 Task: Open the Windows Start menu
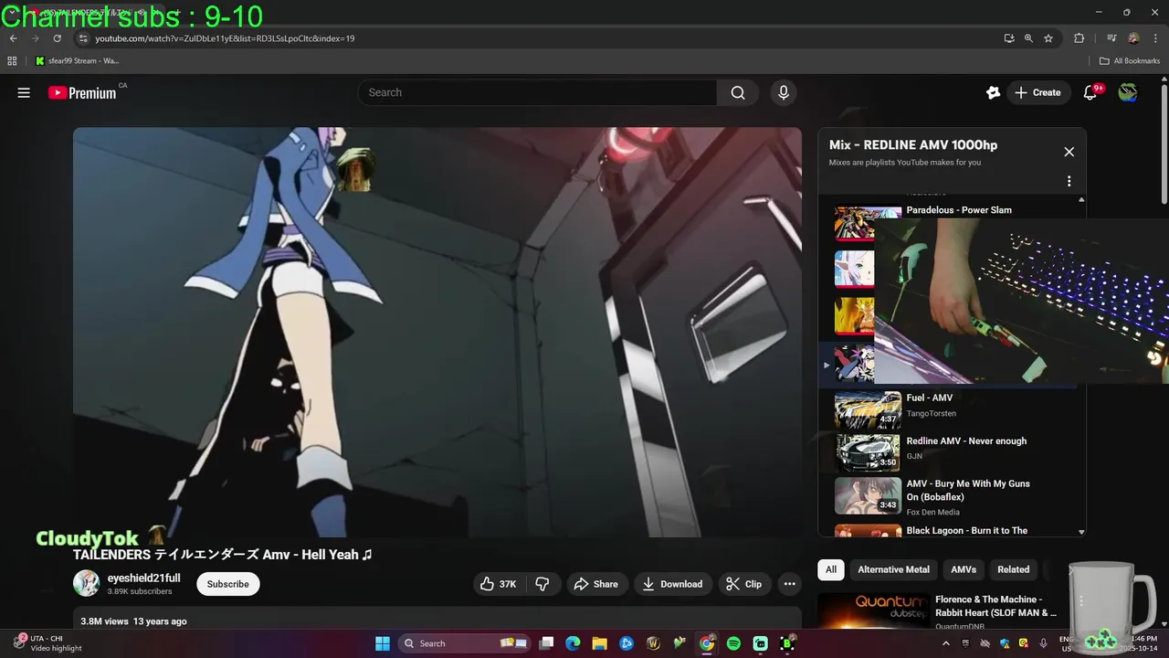[382, 643]
